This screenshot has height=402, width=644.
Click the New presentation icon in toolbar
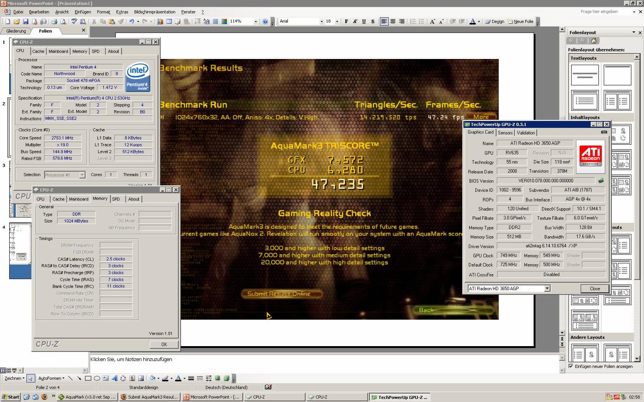[x=8, y=22]
